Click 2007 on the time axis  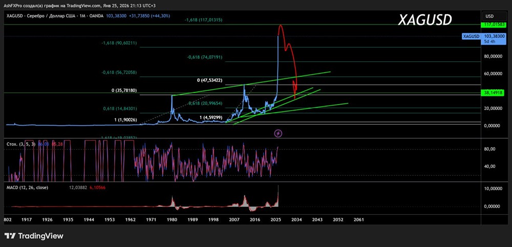coord(234,219)
